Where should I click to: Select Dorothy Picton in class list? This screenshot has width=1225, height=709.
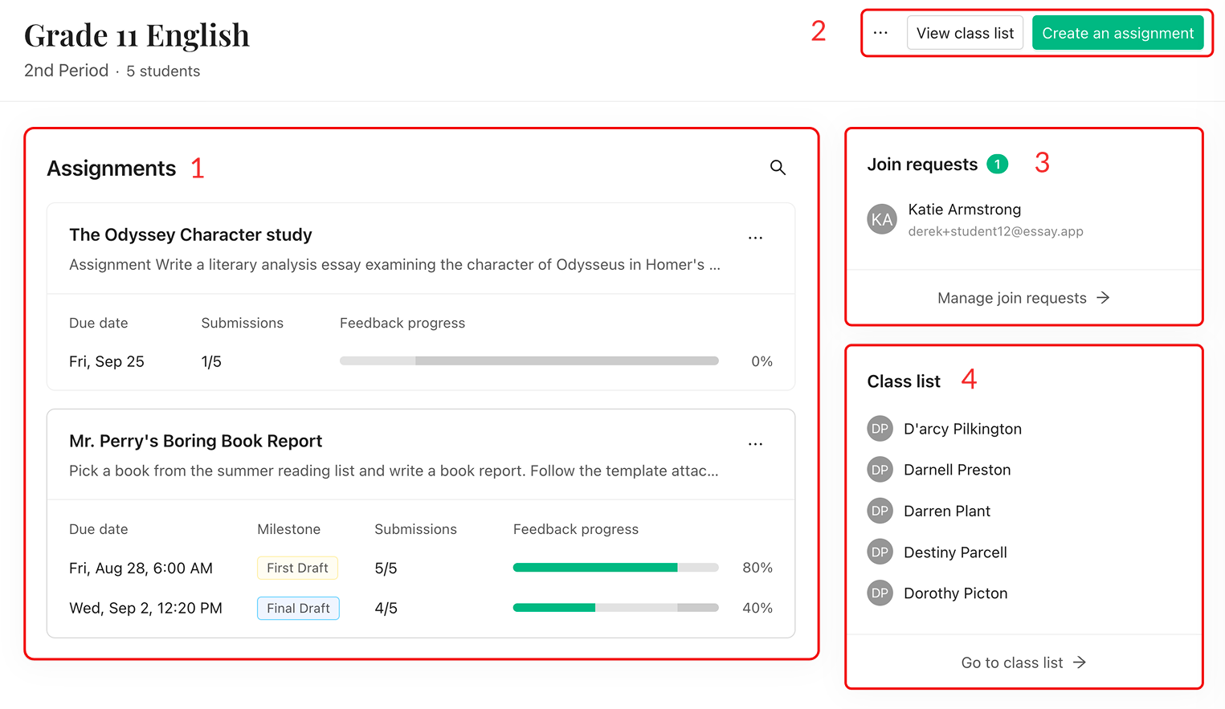[x=955, y=593]
